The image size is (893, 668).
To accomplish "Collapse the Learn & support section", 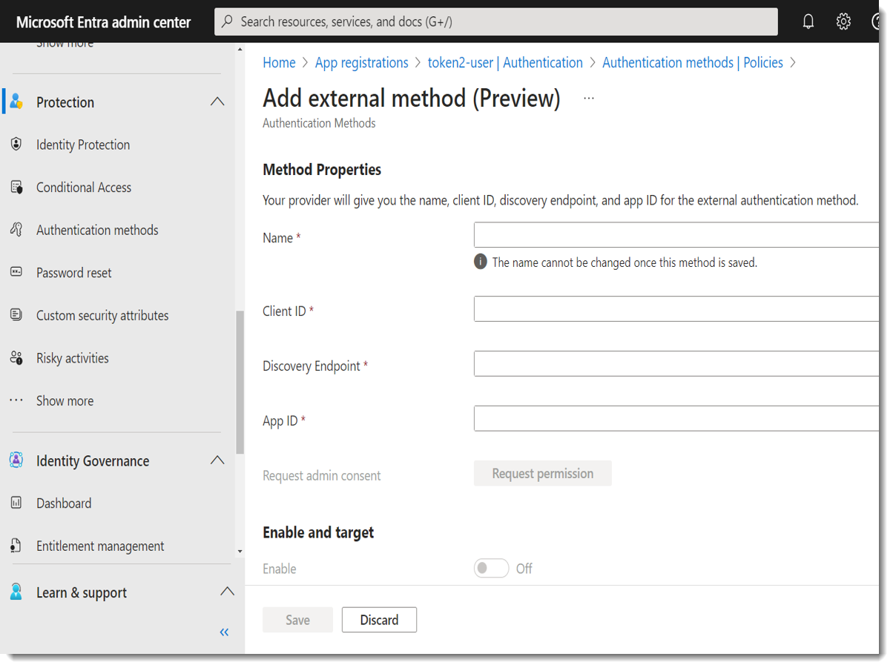I will (227, 592).
